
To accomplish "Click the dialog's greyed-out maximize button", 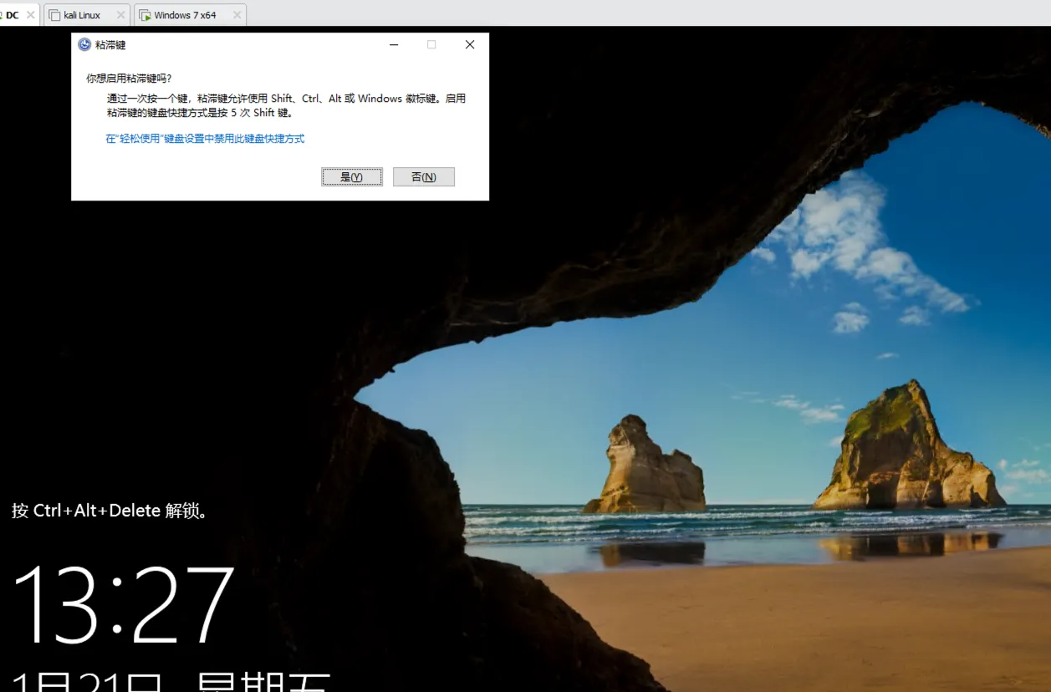I will pos(431,45).
